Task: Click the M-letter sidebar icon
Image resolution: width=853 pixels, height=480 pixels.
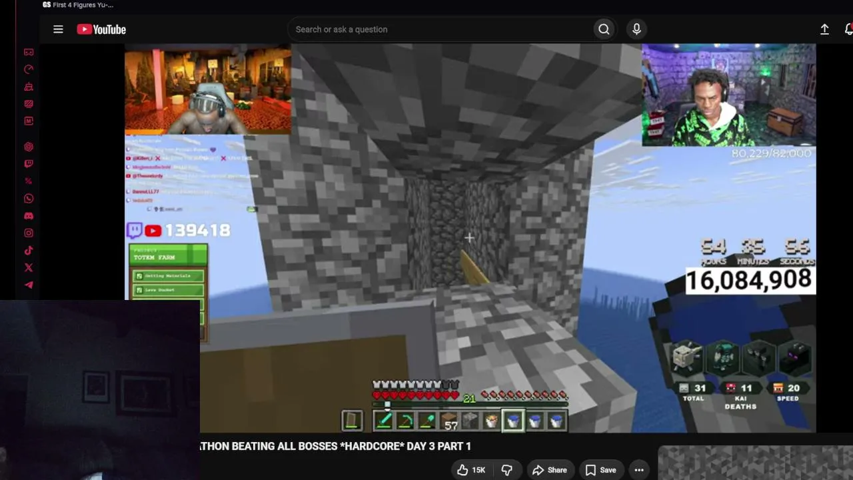Action: [x=29, y=121]
